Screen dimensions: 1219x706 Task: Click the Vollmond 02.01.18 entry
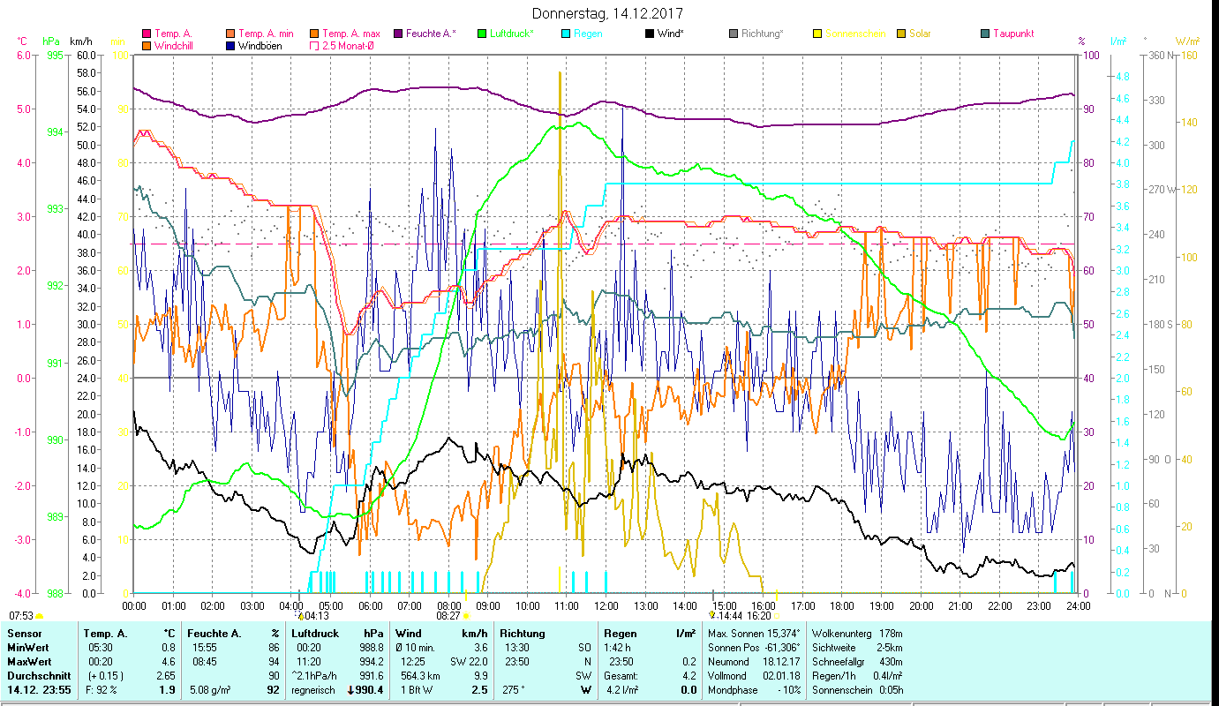pos(754,676)
